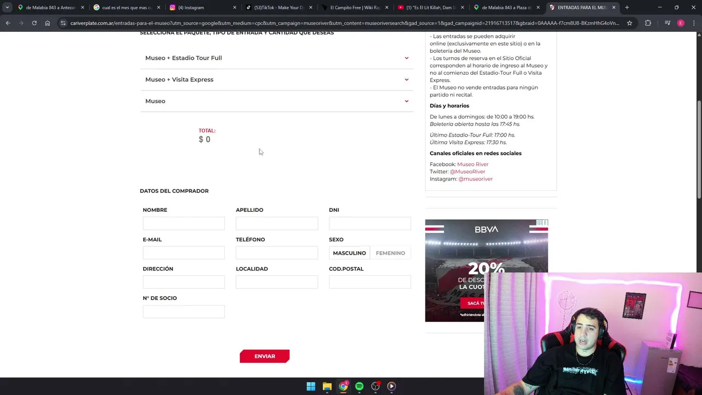The height and width of the screenshot is (395, 702).
Task: Close the El Campito Free Wiki tab
Action: 386,8
